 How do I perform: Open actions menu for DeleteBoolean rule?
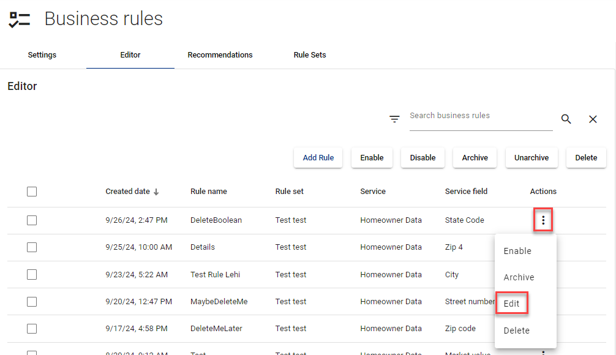[x=543, y=220]
